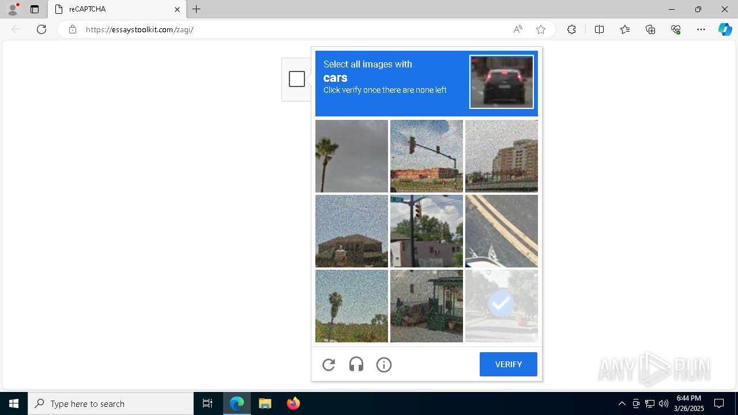
Task: Close the reCAPTCHA tab
Action: pos(177,9)
